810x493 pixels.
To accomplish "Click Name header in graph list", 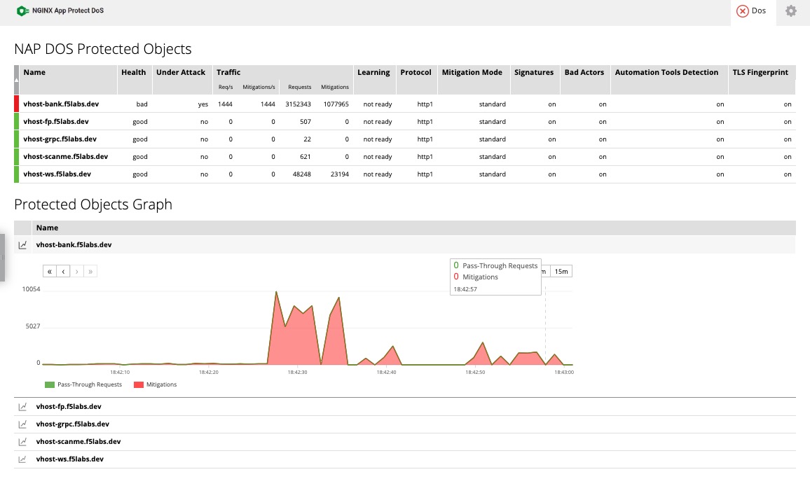I will click(47, 228).
